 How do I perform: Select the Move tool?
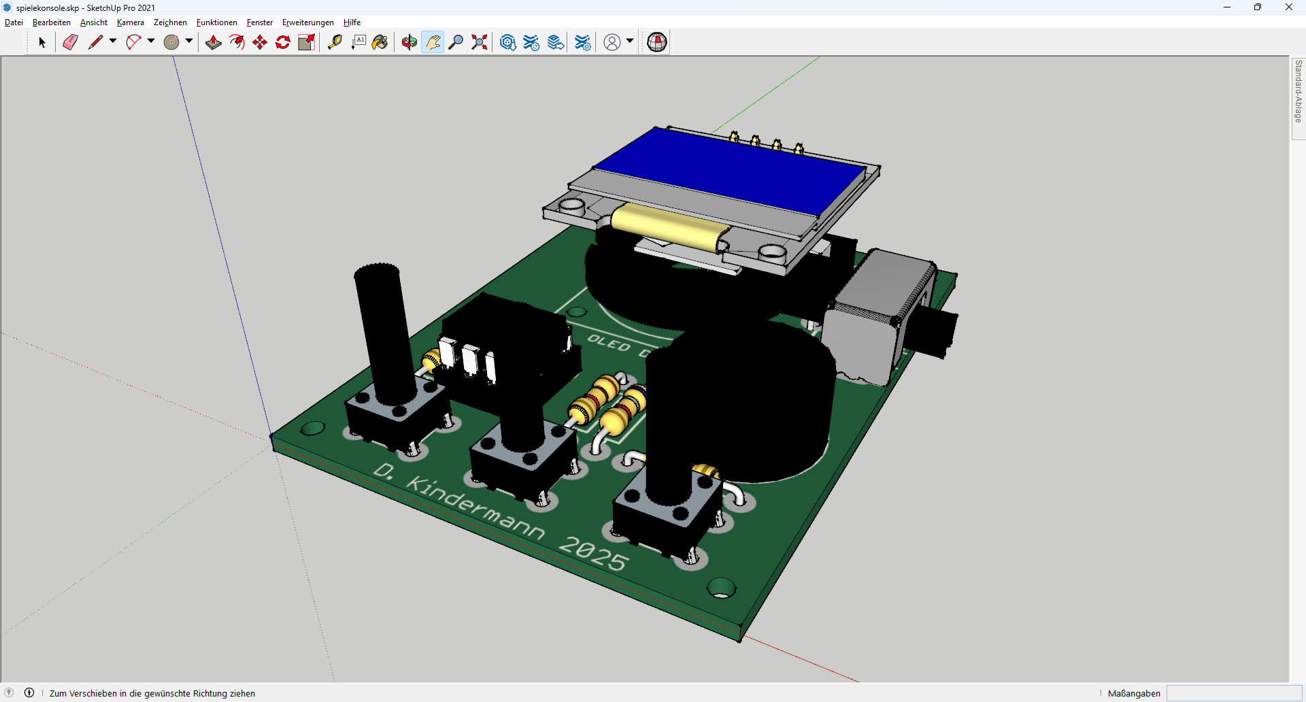pyautogui.click(x=260, y=42)
